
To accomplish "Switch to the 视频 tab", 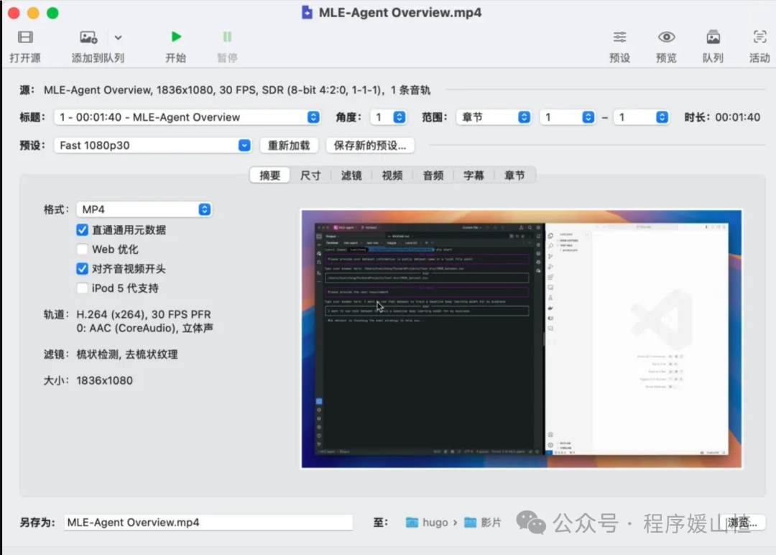I will tap(392, 175).
